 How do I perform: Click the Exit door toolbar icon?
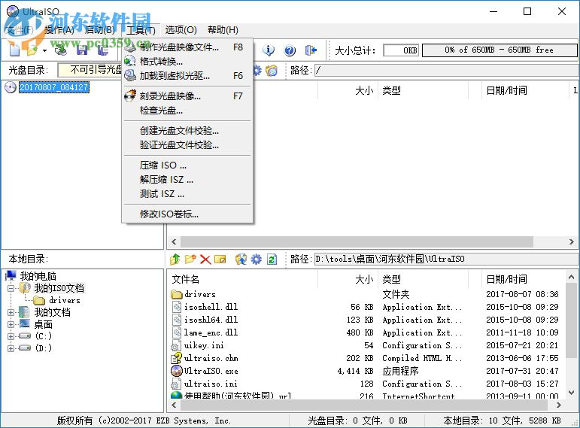click(x=311, y=50)
